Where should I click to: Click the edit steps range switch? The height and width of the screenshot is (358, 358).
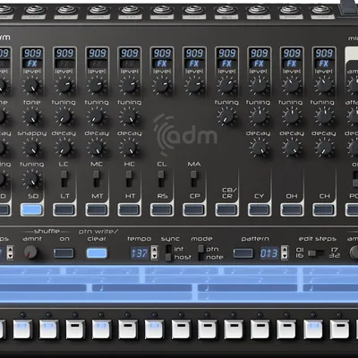click(316, 253)
